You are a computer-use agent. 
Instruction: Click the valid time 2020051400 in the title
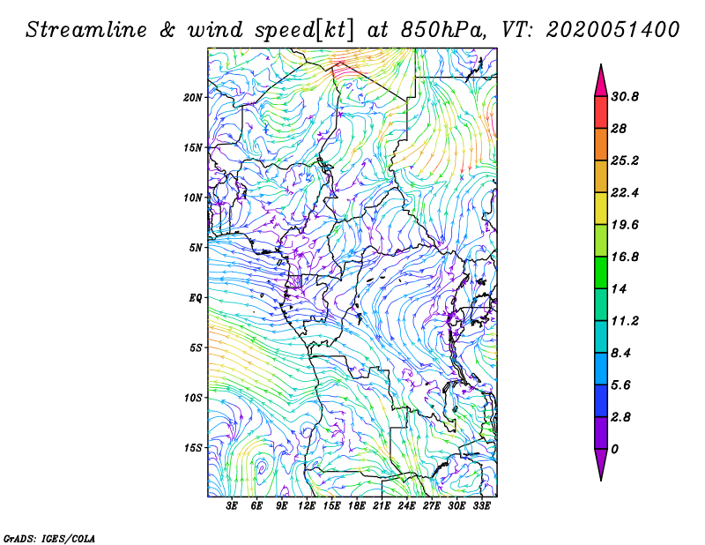click(612, 29)
